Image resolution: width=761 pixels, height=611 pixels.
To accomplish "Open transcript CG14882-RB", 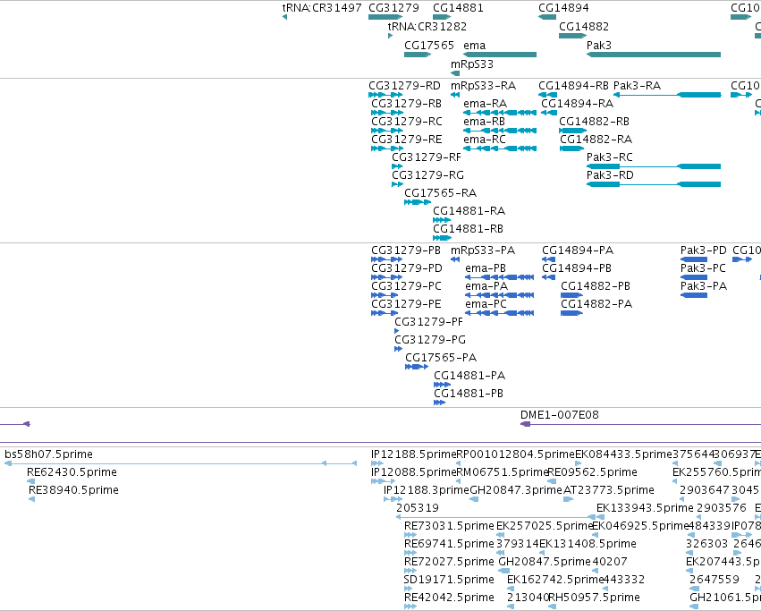I will click(594, 122).
